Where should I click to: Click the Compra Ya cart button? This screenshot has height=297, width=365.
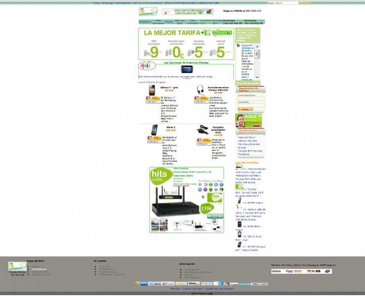click(x=222, y=33)
